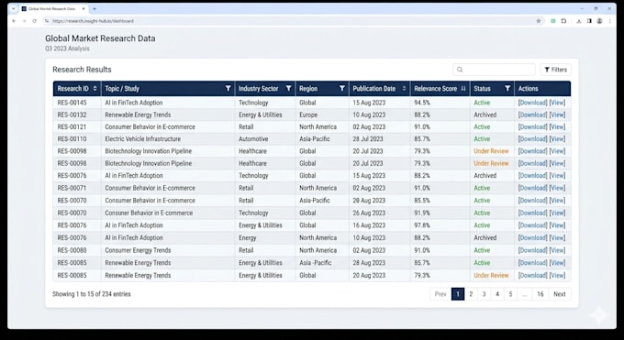Open the browser downloads icon
624x340 pixels.
point(579,21)
